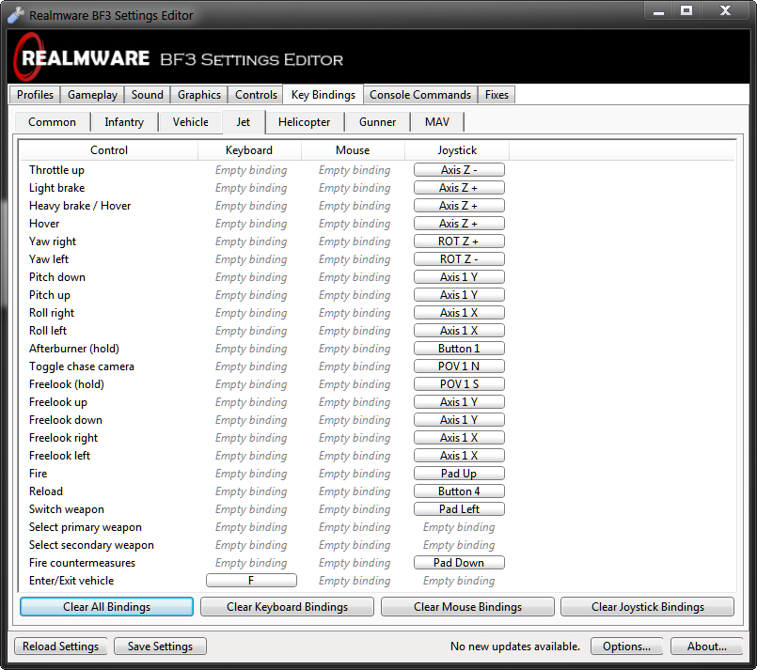The width and height of the screenshot is (757, 670).
Task: Click the Save Settings button
Action: [x=160, y=647]
